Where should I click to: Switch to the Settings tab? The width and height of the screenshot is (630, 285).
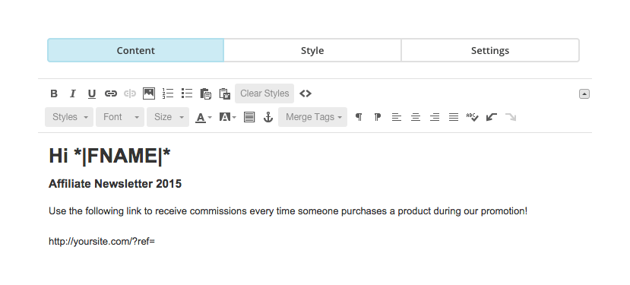tap(489, 51)
